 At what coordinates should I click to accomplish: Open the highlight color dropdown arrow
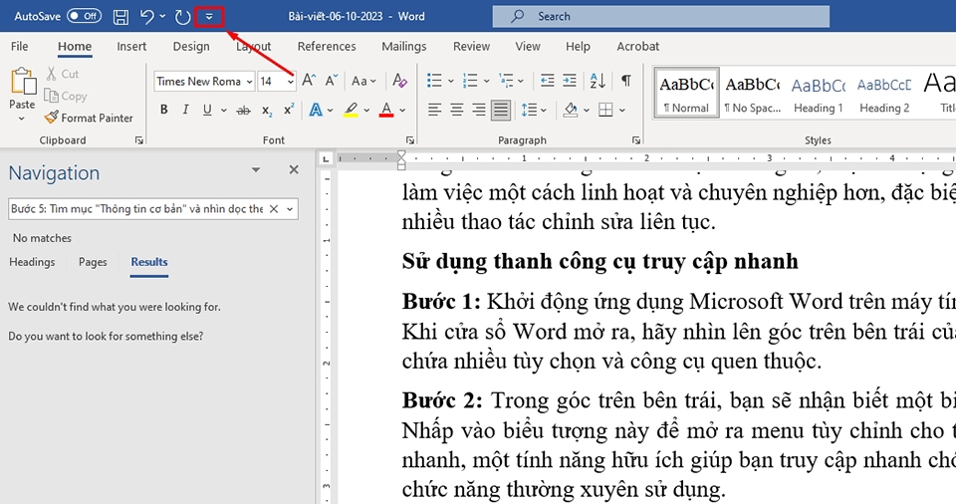click(366, 111)
